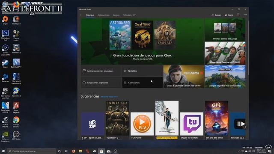Select Ori and the Blind Forest suggestion
The width and height of the screenshot is (274, 154).
[x=217, y=120]
